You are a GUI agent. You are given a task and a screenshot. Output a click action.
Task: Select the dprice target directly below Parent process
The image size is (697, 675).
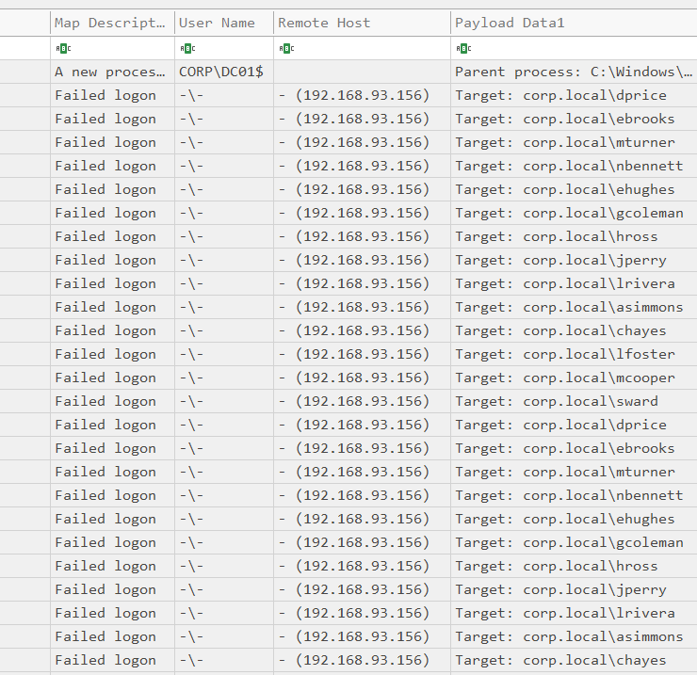574,95
